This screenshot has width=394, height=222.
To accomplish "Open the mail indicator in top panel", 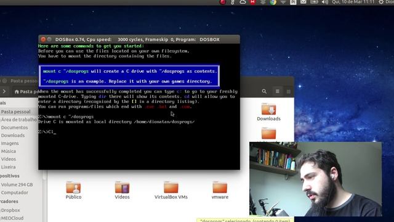I will tap(304, 2).
